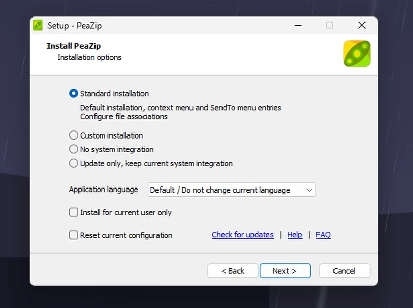Choose the Custom installation radio button
This screenshot has width=413, height=308.
[x=73, y=135]
